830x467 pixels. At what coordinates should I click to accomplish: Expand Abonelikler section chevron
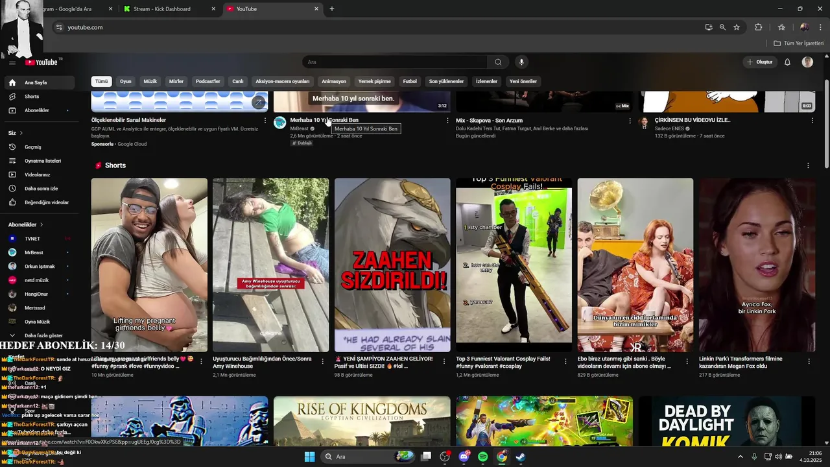pyautogui.click(x=41, y=224)
